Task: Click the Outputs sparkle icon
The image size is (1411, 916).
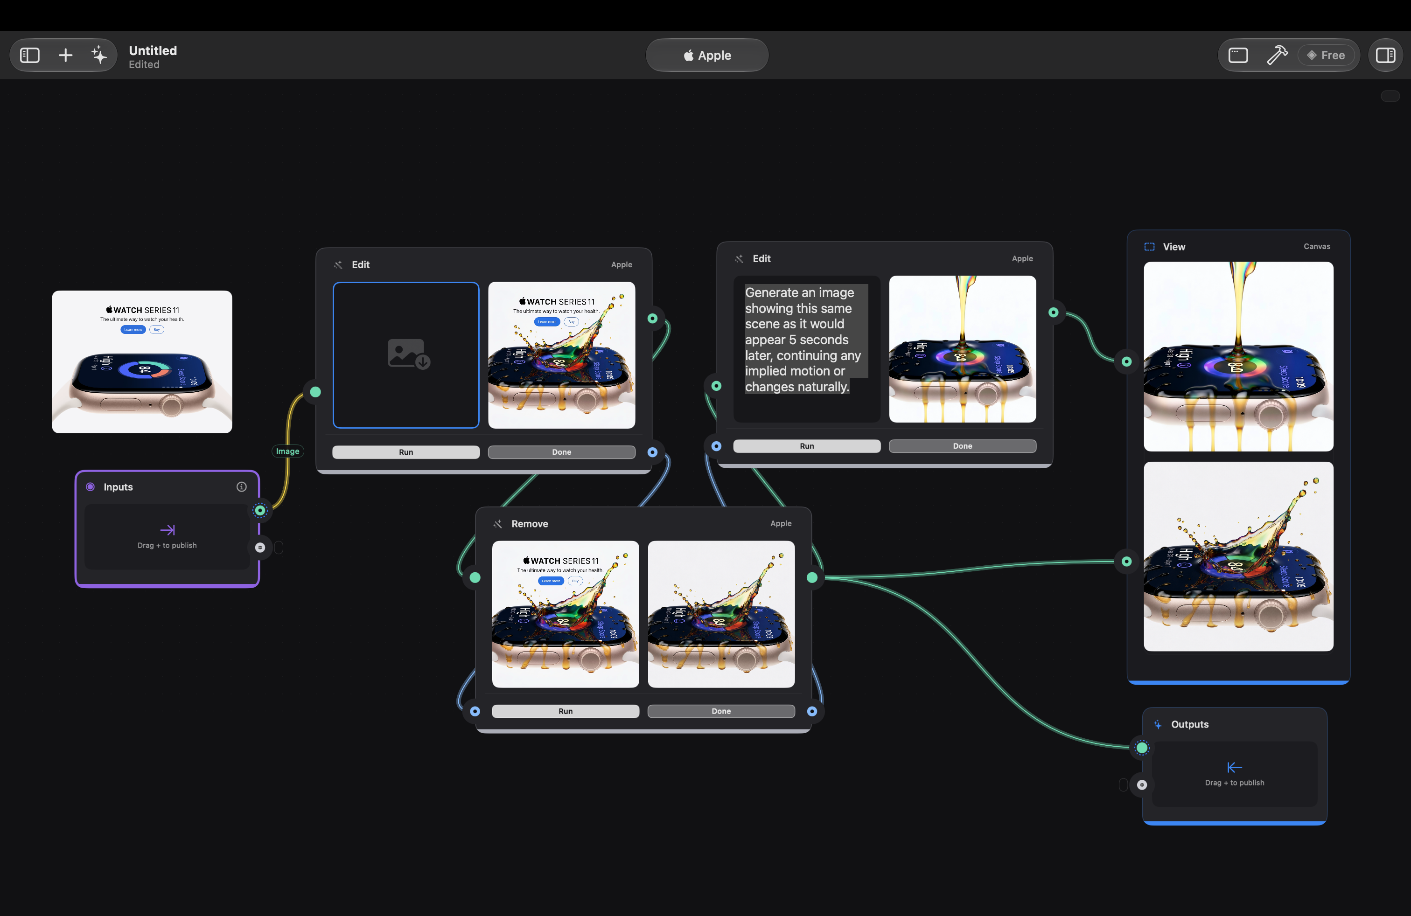Action: [x=1158, y=724]
